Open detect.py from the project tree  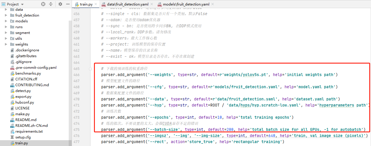click(x=23, y=91)
